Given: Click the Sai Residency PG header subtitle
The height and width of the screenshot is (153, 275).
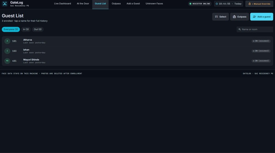Looking at the screenshot, I should 19,6.
